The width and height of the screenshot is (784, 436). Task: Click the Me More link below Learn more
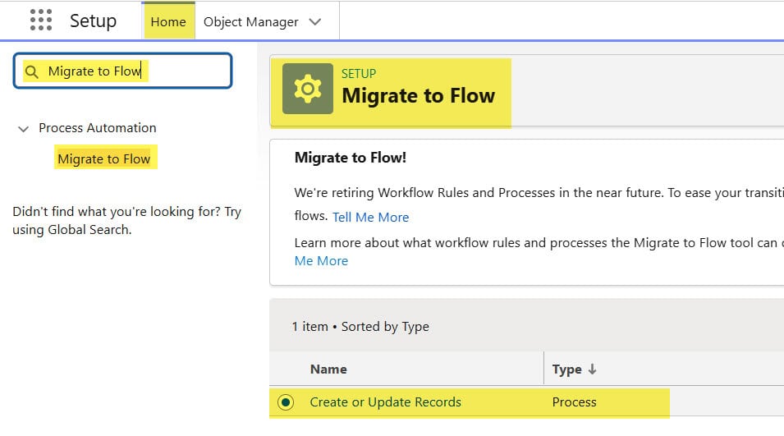tap(321, 260)
